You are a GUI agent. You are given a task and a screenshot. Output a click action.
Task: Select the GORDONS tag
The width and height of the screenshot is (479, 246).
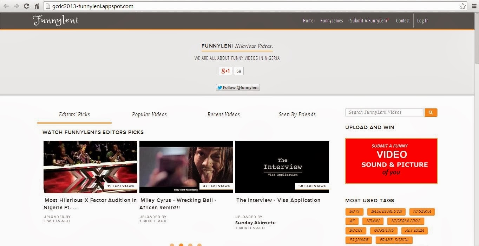(384, 231)
